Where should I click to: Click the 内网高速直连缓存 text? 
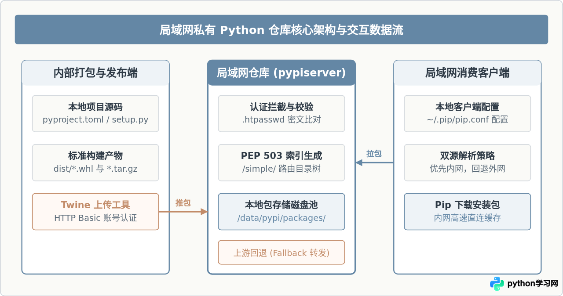468,218
